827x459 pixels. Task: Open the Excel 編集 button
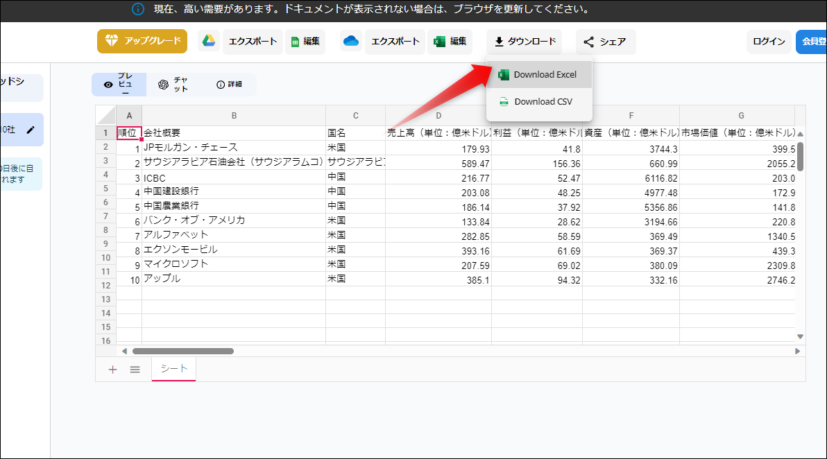[x=450, y=42]
